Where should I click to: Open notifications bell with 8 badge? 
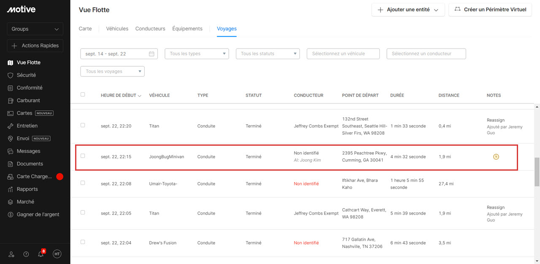41,253
